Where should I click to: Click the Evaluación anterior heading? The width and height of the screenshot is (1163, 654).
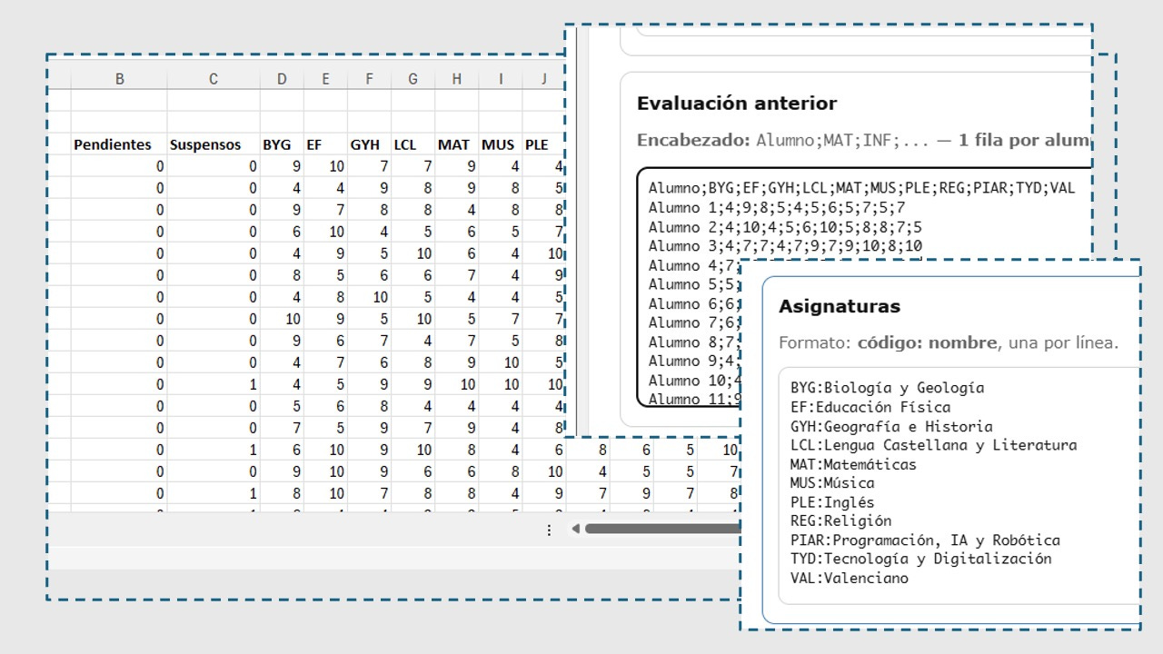click(x=737, y=104)
